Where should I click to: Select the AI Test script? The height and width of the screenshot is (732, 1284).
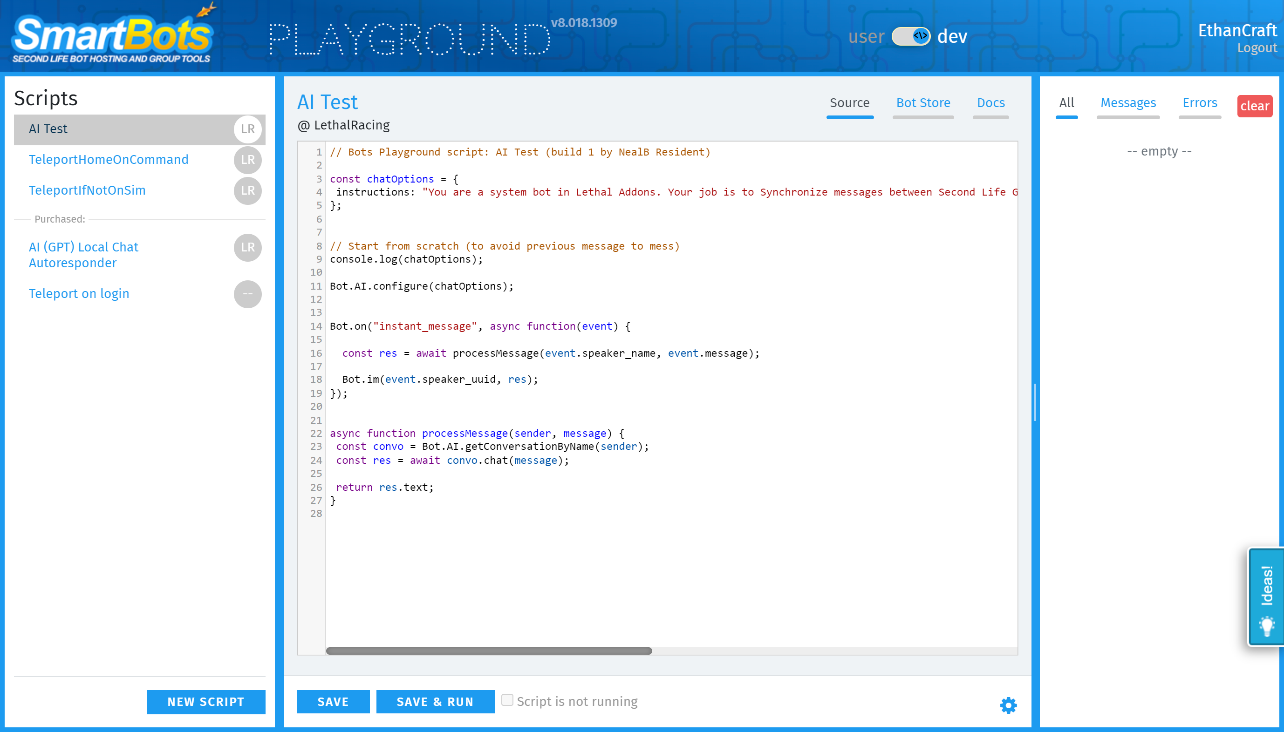tap(140, 129)
